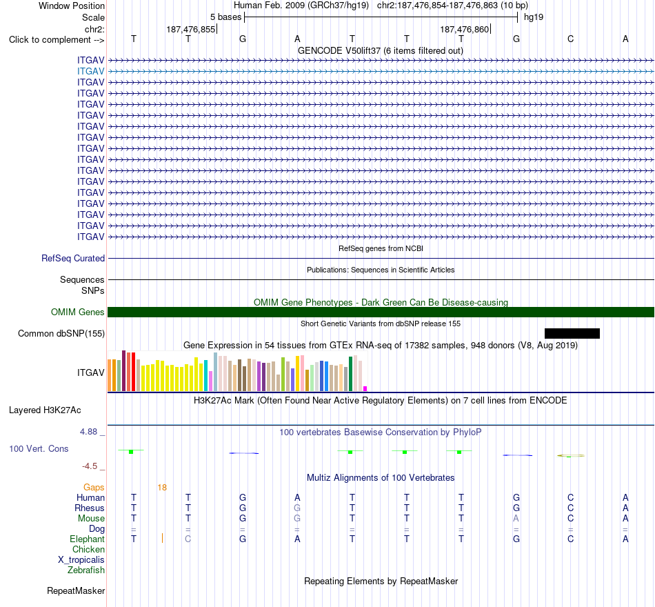The width and height of the screenshot is (655, 607).
Task: Click the 4.88 PhyloP upper scale value
Action: (88, 431)
